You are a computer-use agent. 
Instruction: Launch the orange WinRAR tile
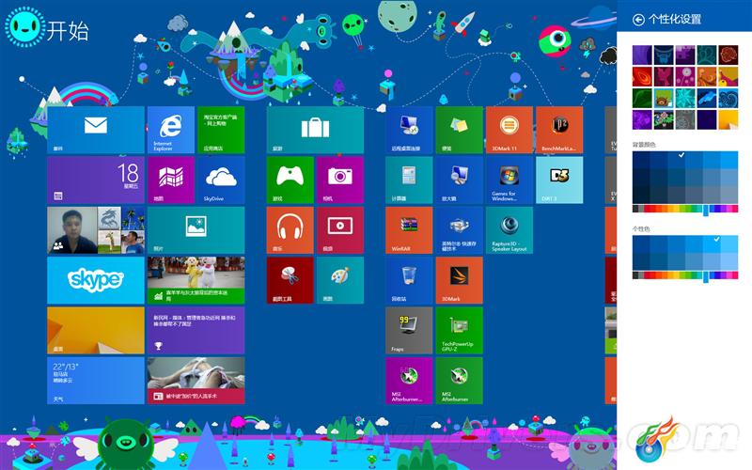409,230
